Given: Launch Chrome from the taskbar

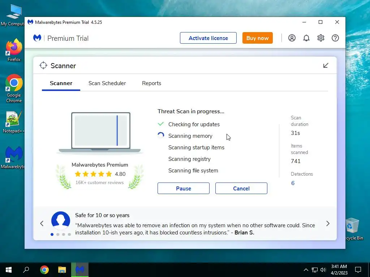Looking at the screenshot, I should pos(44,270).
